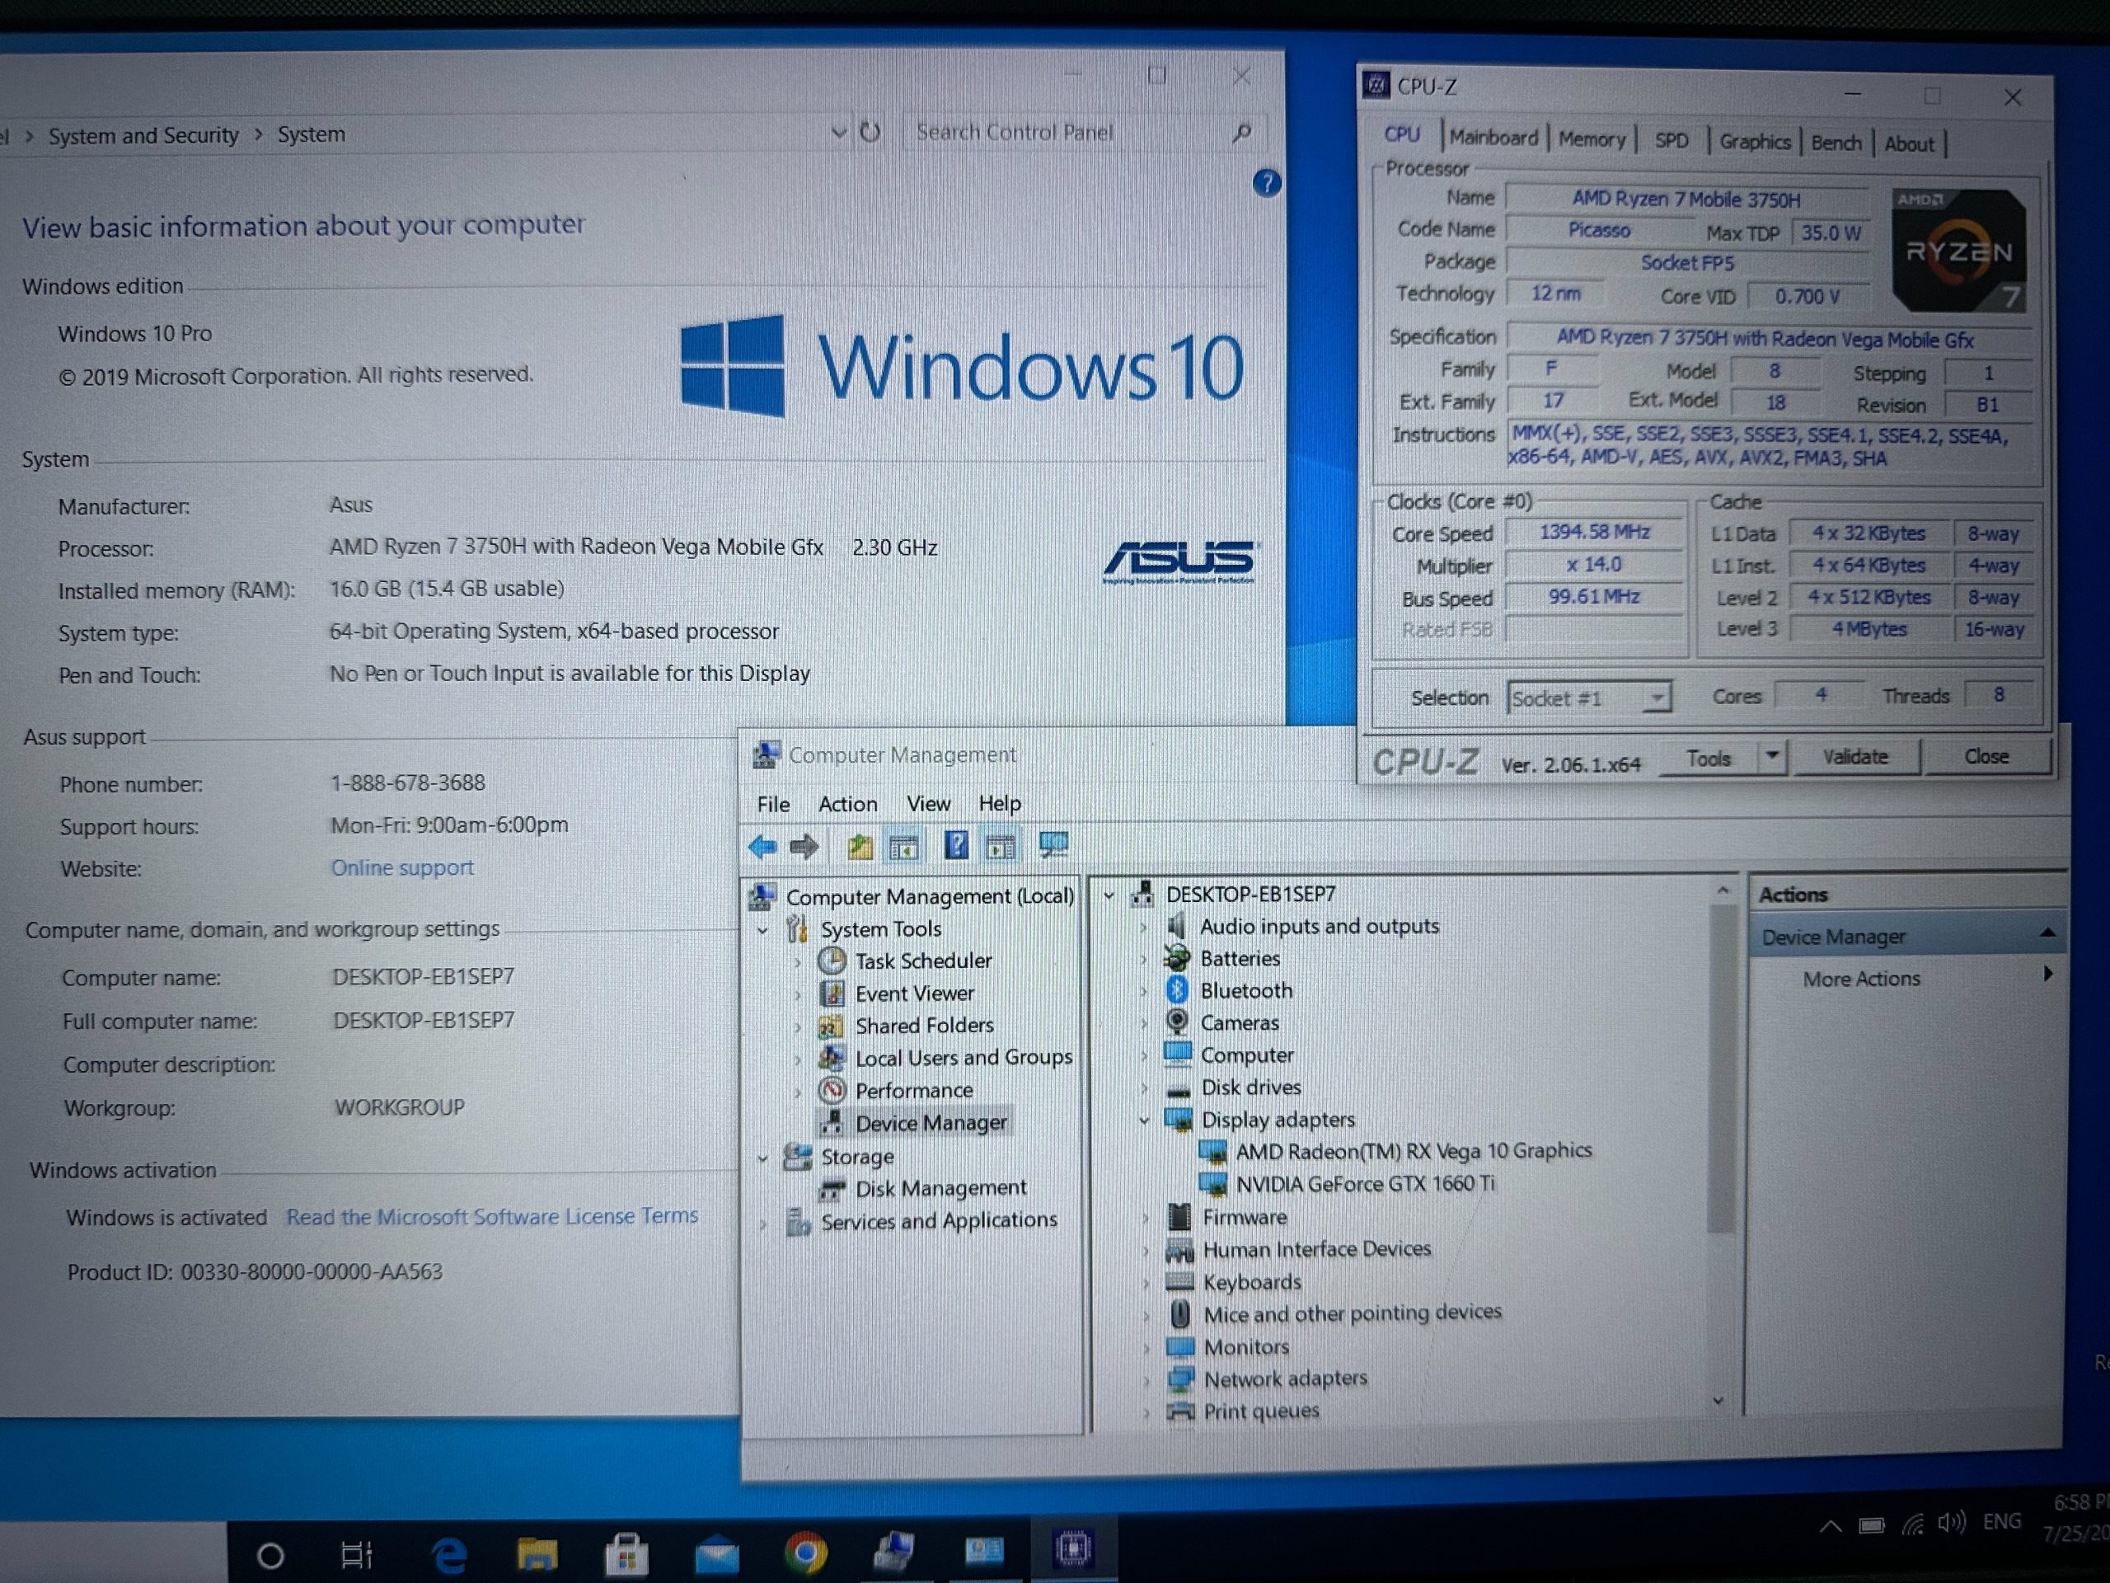2110x1583 pixels.
Task: Expand Network adapters category
Action: pos(1146,1379)
